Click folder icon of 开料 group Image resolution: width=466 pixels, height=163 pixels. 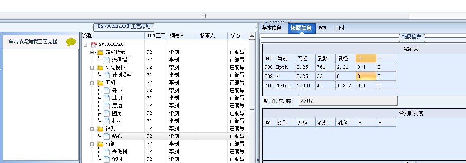[101, 83]
